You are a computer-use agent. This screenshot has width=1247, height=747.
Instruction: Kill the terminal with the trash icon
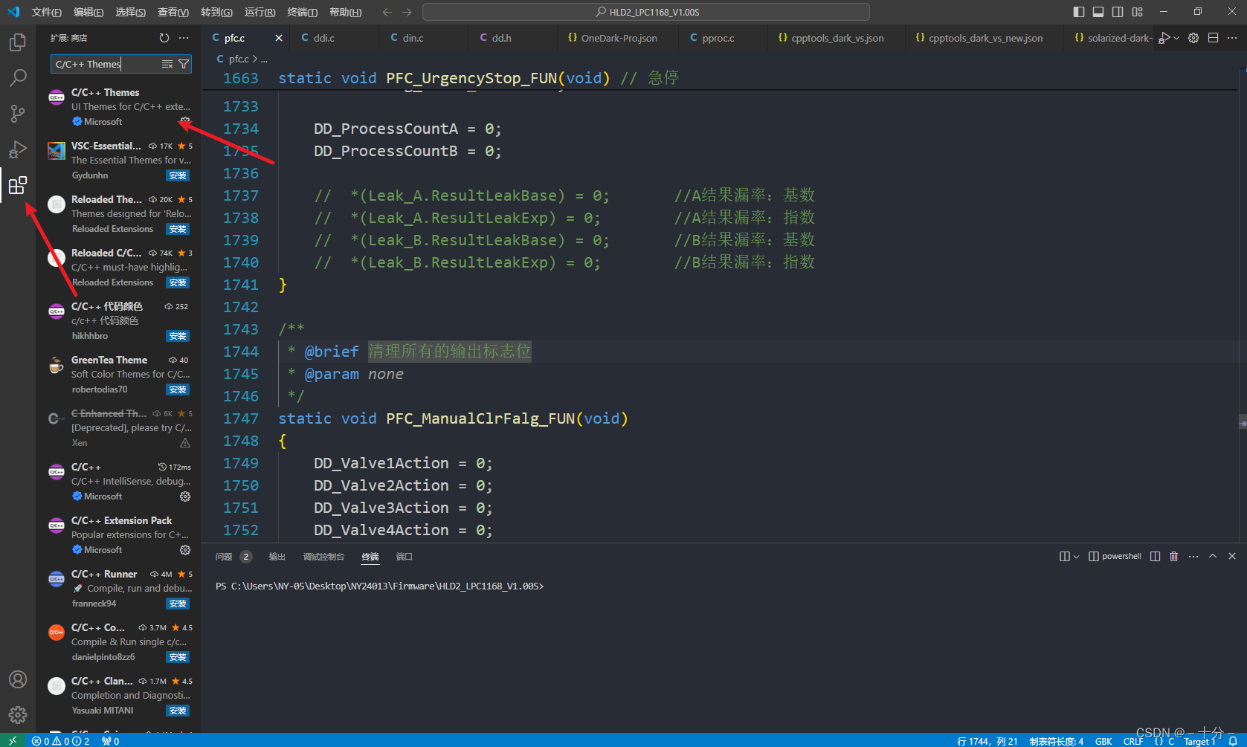tap(1174, 556)
